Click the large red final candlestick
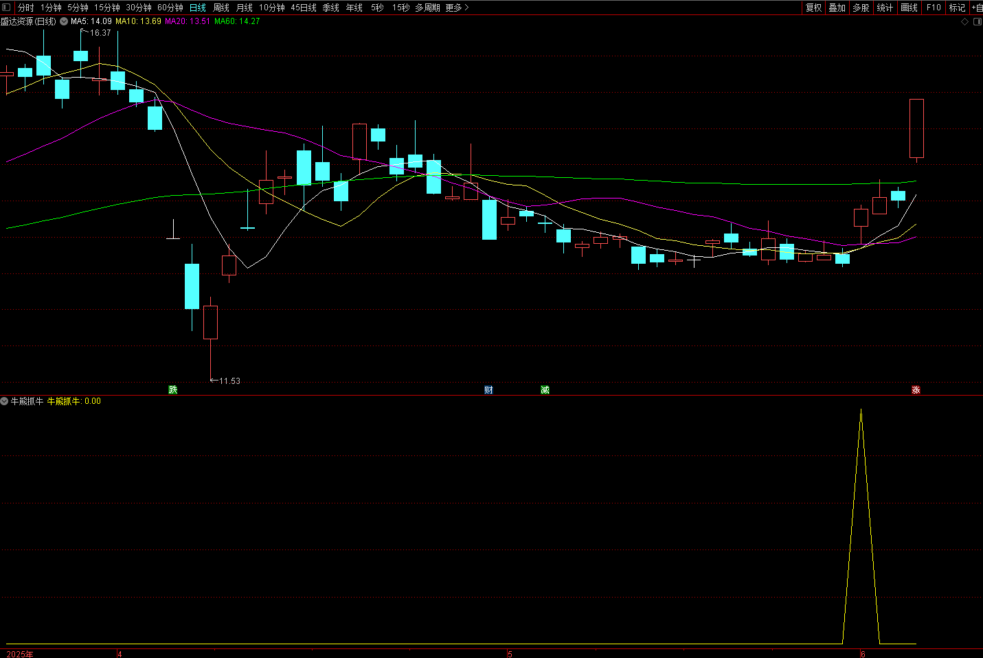The width and height of the screenshot is (983, 658). [916, 128]
